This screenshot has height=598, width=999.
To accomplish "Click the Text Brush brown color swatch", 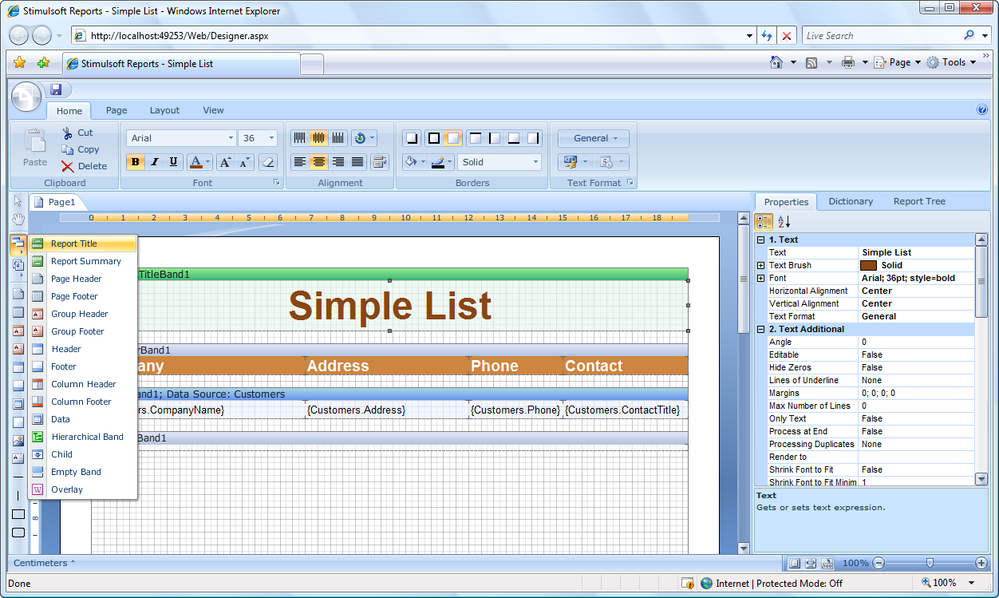I will tap(869, 265).
